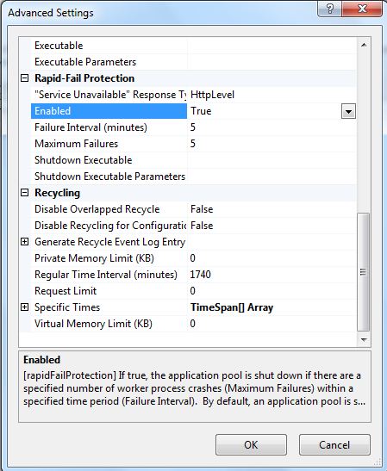Click the Executable empty value field
This screenshot has width=387, height=471.
click(x=272, y=46)
